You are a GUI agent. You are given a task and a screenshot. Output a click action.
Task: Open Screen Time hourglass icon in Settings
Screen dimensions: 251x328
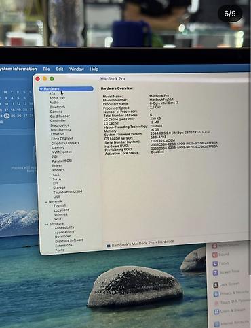[215, 272]
